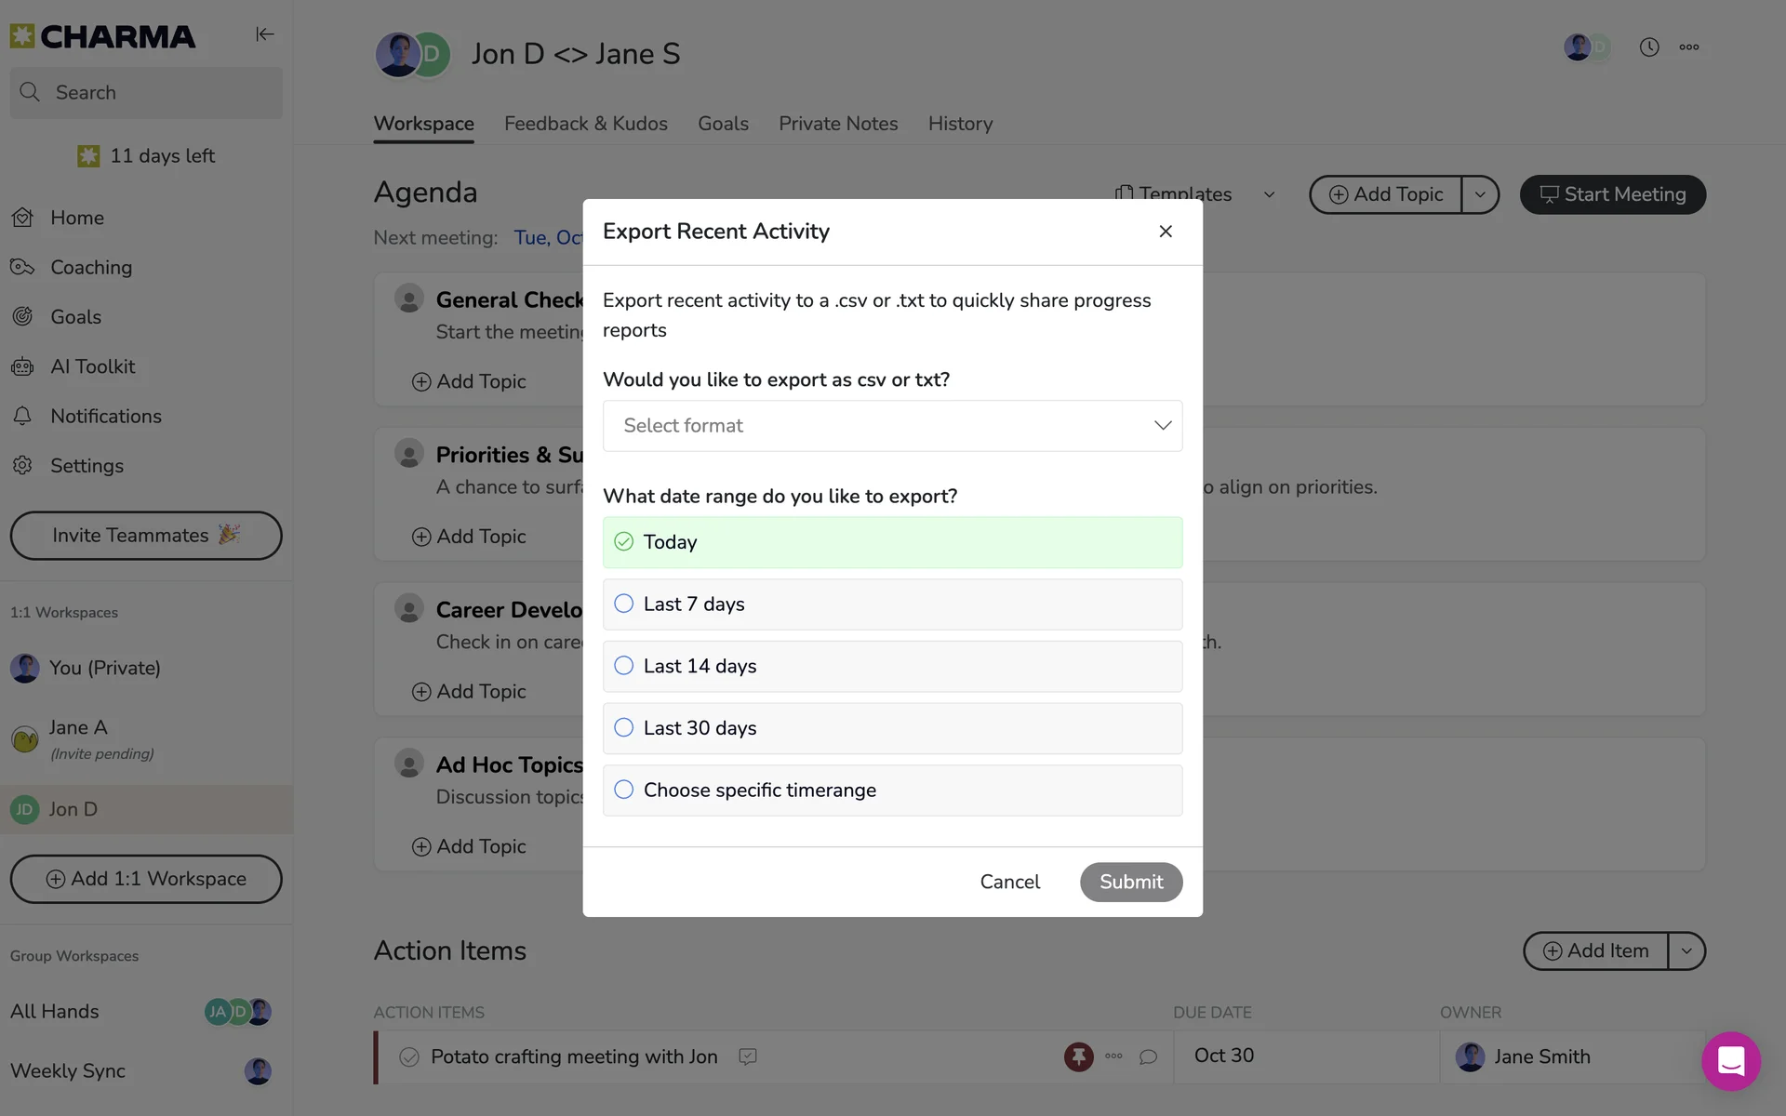Collapse the sidebar with the arrow icon

coord(264,34)
